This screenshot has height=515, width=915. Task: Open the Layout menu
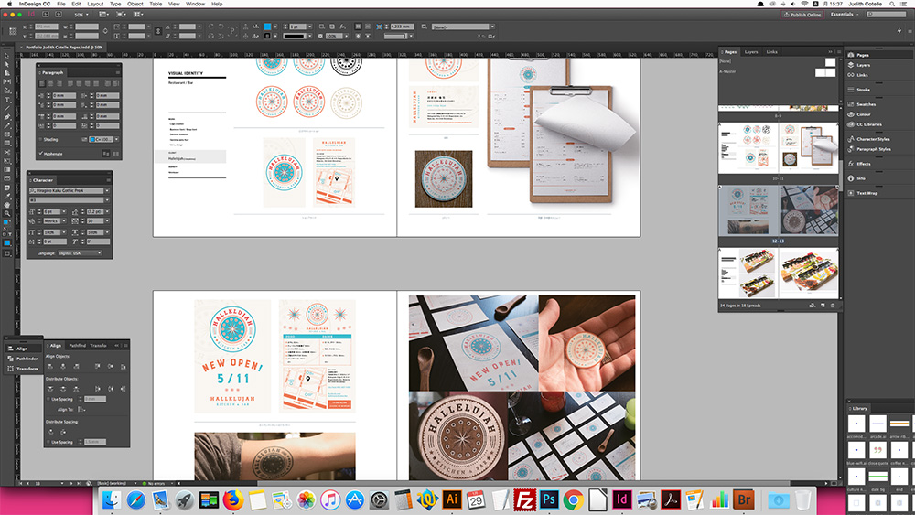point(95,4)
